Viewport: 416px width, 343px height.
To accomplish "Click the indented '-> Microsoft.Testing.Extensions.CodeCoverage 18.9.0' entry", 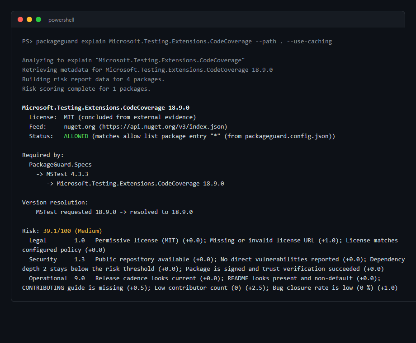I will [x=135, y=184].
